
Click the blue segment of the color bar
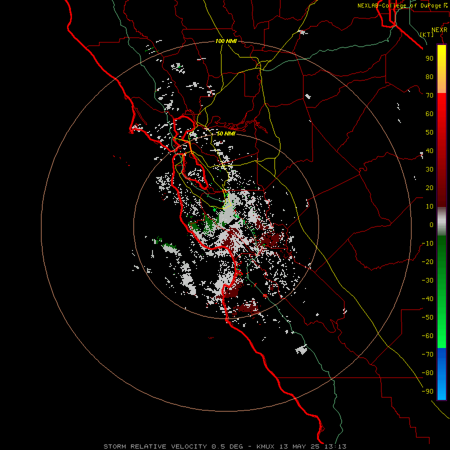point(441,373)
